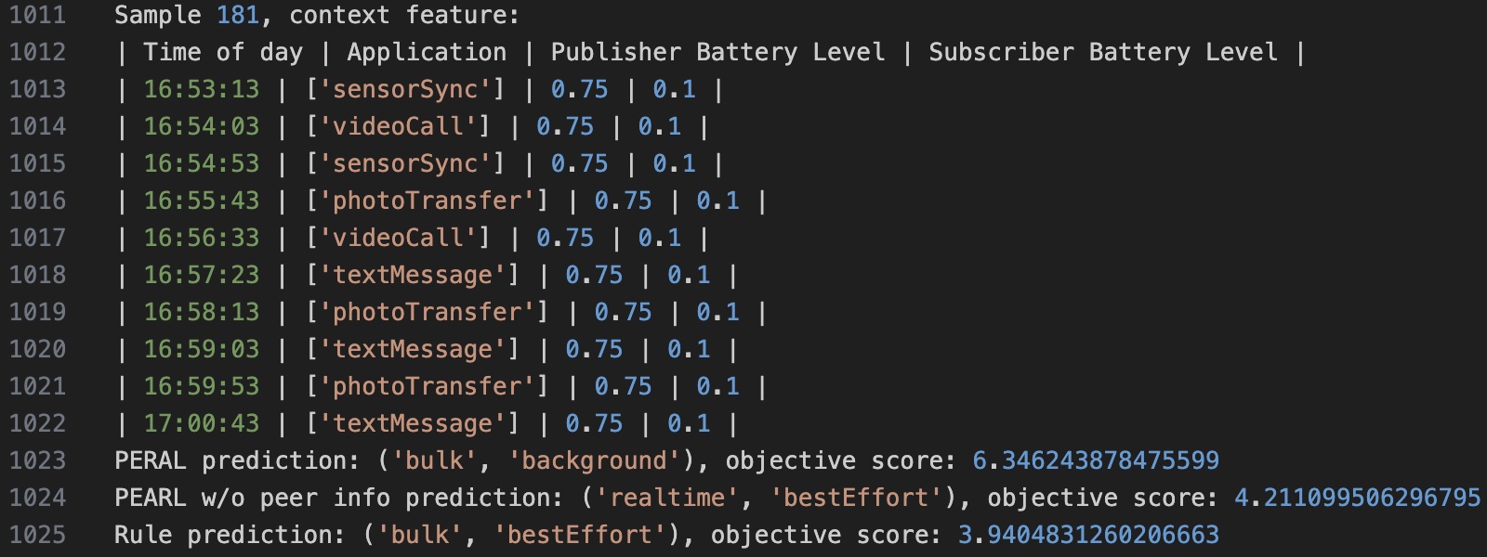Click the timestamp 16:54:03
This screenshot has width=1487, height=557.
[202, 126]
